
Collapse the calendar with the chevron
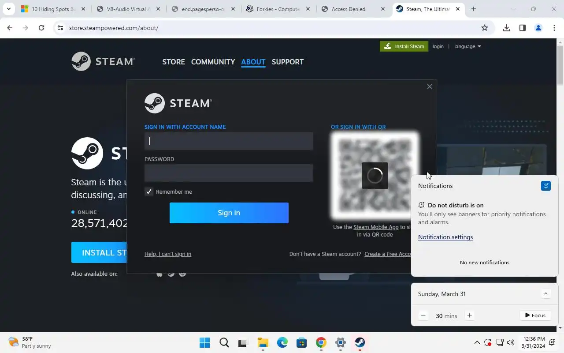(x=546, y=294)
